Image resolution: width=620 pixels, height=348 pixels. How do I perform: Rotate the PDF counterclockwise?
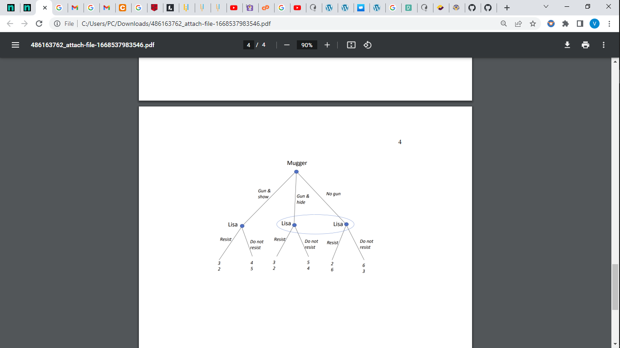coord(368,45)
